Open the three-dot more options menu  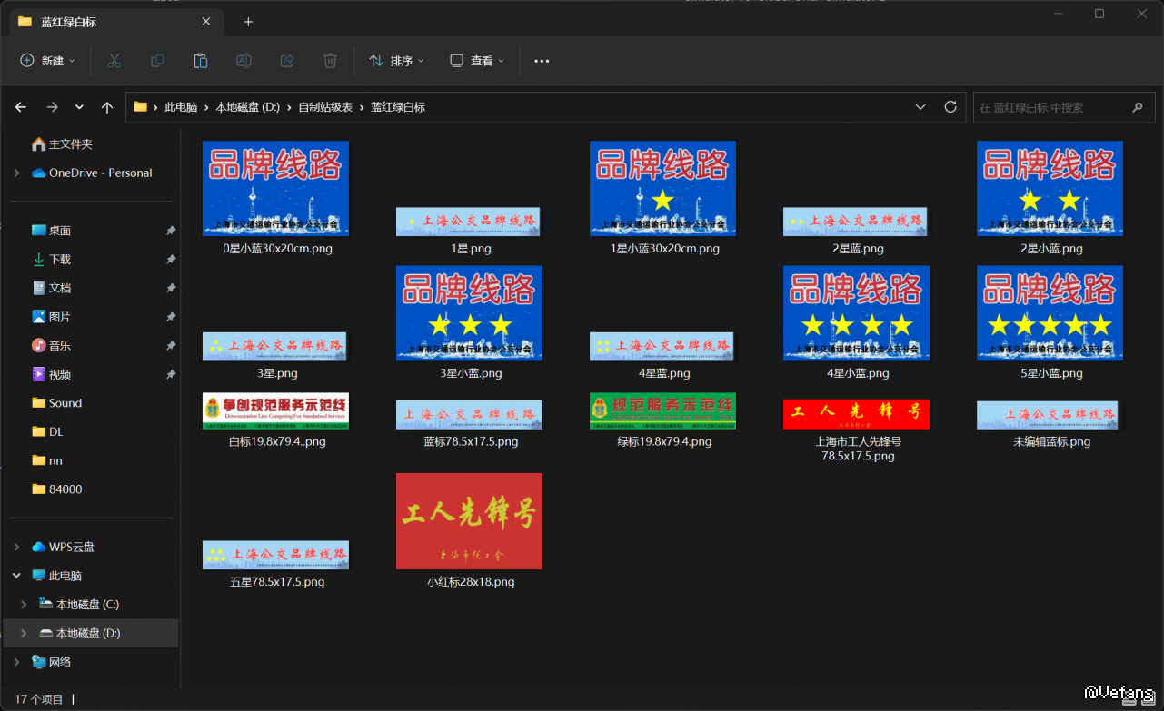[542, 61]
